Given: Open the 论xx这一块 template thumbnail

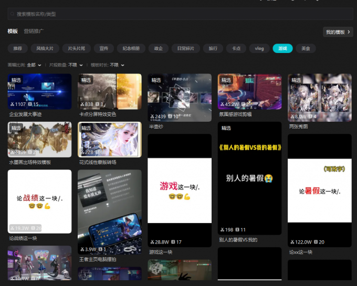Looking at the screenshot, I should 320,190.
